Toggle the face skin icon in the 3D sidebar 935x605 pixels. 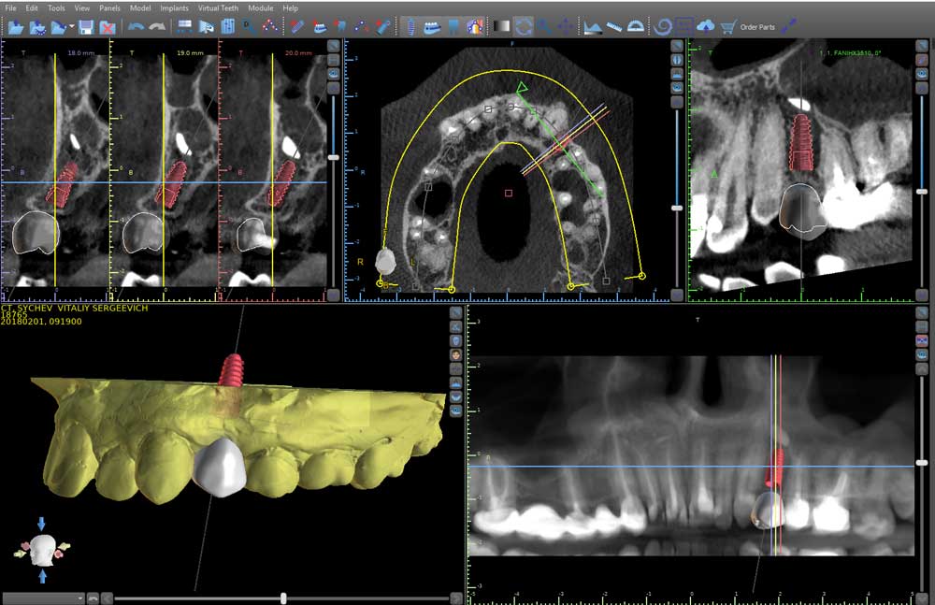pos(455,355)
